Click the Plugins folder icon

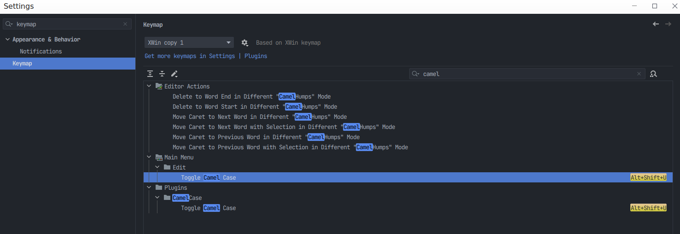click(159, 187)
